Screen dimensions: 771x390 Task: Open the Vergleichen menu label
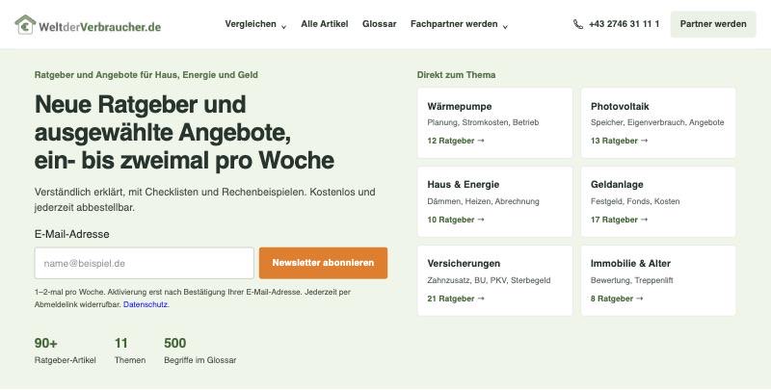click(x=251, y=23)
